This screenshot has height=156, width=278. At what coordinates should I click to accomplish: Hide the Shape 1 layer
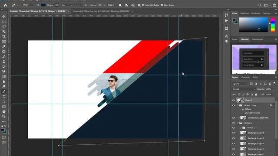coord(234,100)
